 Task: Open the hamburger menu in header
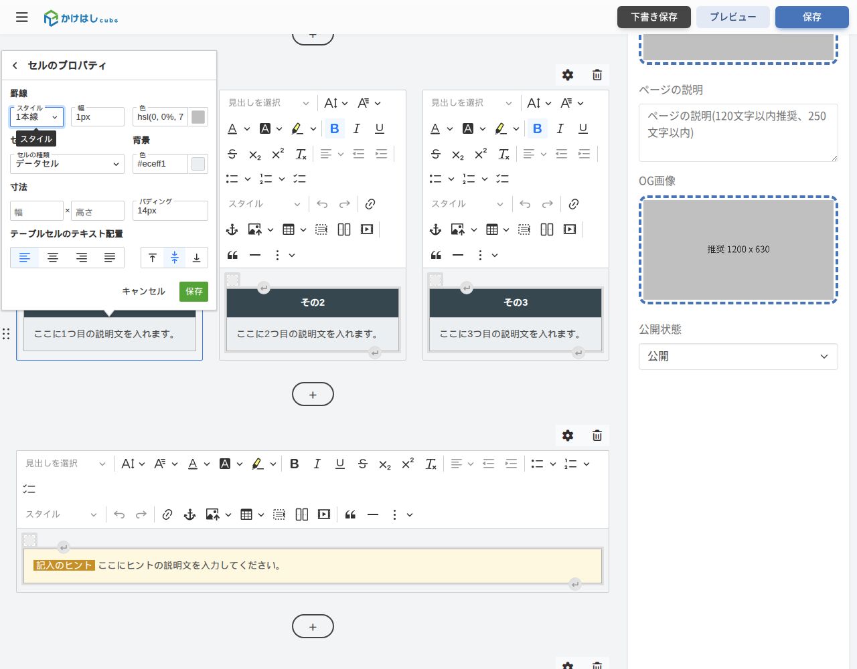[x=22, y=17]
